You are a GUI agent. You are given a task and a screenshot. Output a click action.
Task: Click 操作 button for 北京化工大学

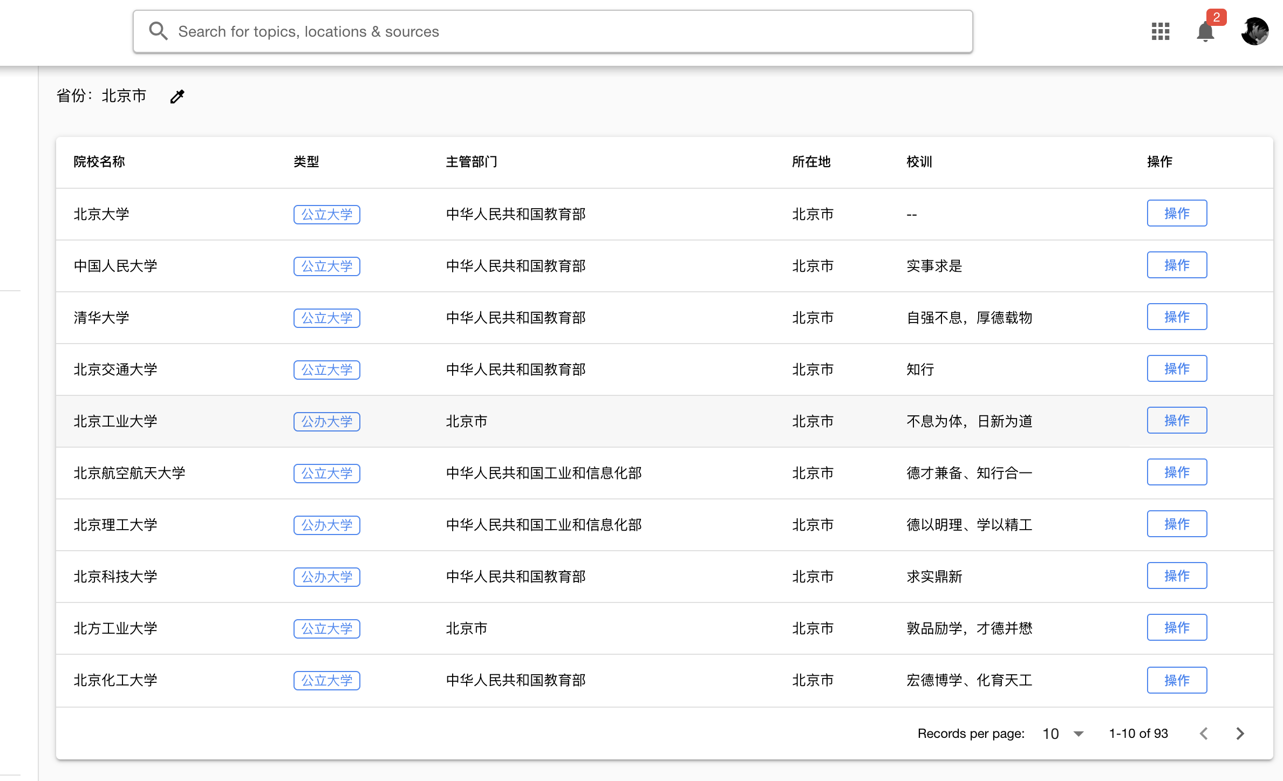[1177, 680]
